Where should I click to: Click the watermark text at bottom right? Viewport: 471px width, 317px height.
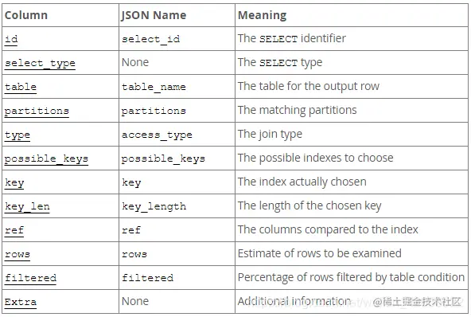(417, 302)
